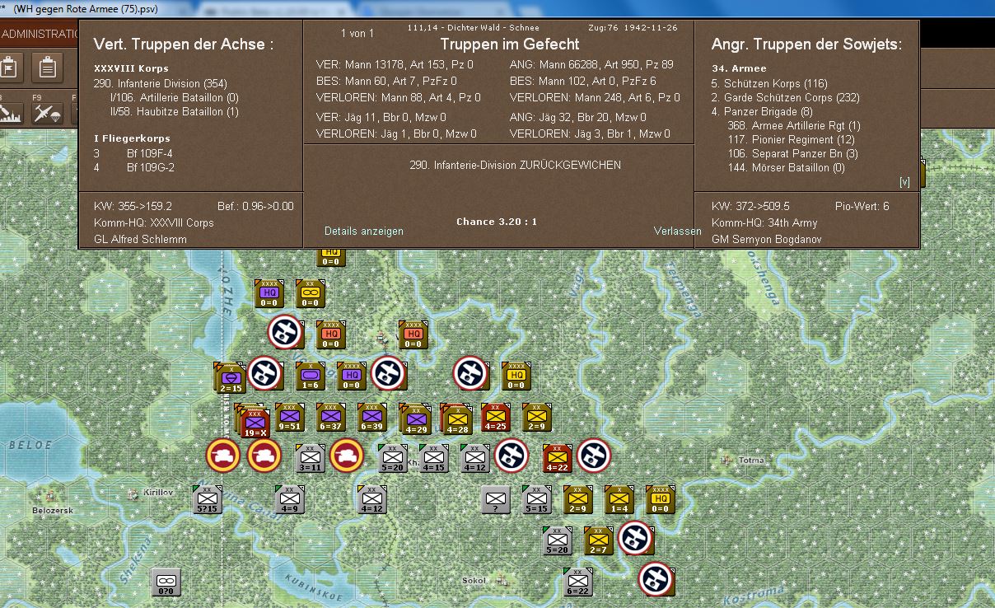Select the purple 6=37 infantry counter
Viewport: 995px width, 608px height.
[x=331, y=418]
